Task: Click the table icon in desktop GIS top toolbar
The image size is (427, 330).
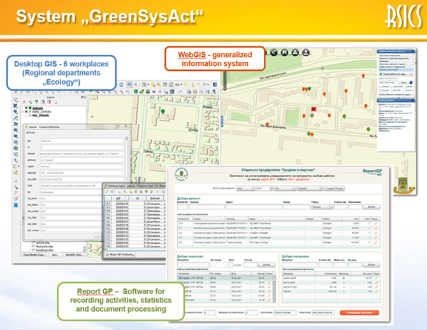Action: (165, 84)
